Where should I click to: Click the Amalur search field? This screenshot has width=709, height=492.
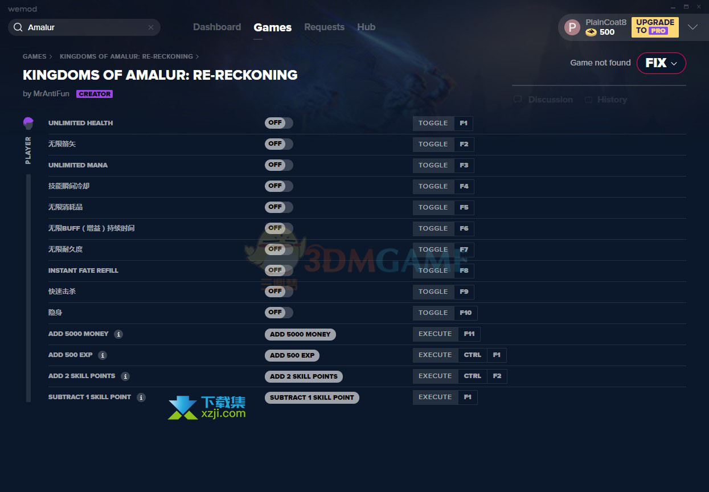tap(84, 27)
